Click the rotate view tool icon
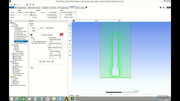Image resolution: width=180 pixels, height=101 pixels. (x=70, y=22)
